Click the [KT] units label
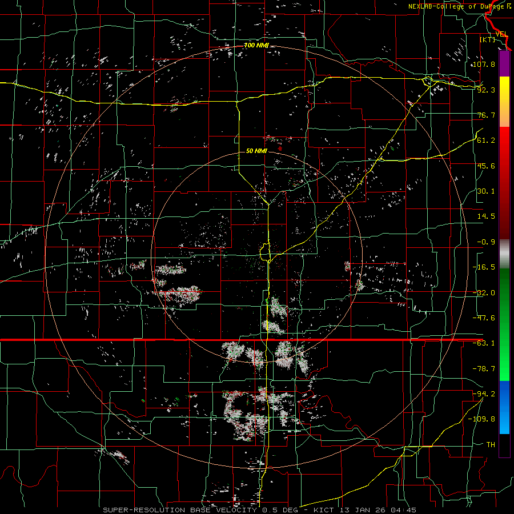The image size is (514, 514). [x=488, y=39]
